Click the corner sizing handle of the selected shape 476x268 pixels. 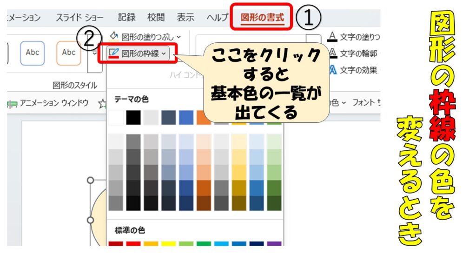click(91, 180)
